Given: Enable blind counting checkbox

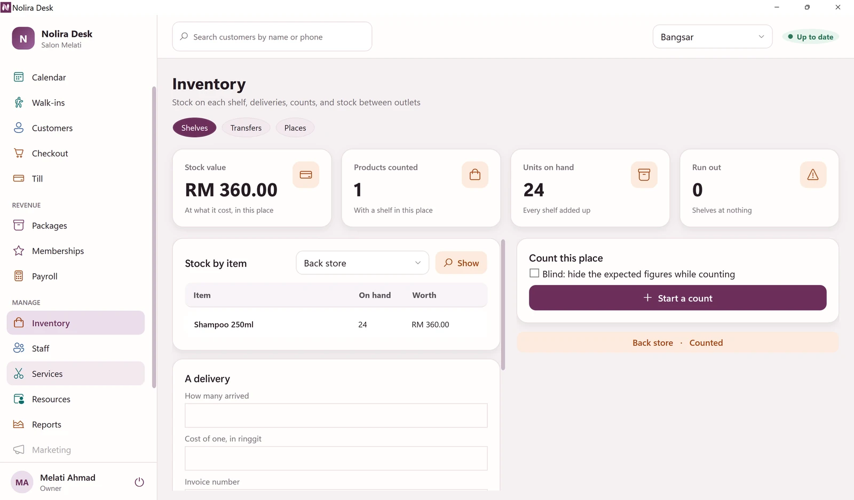Looking at the screenshot, I should click(534, 273).
